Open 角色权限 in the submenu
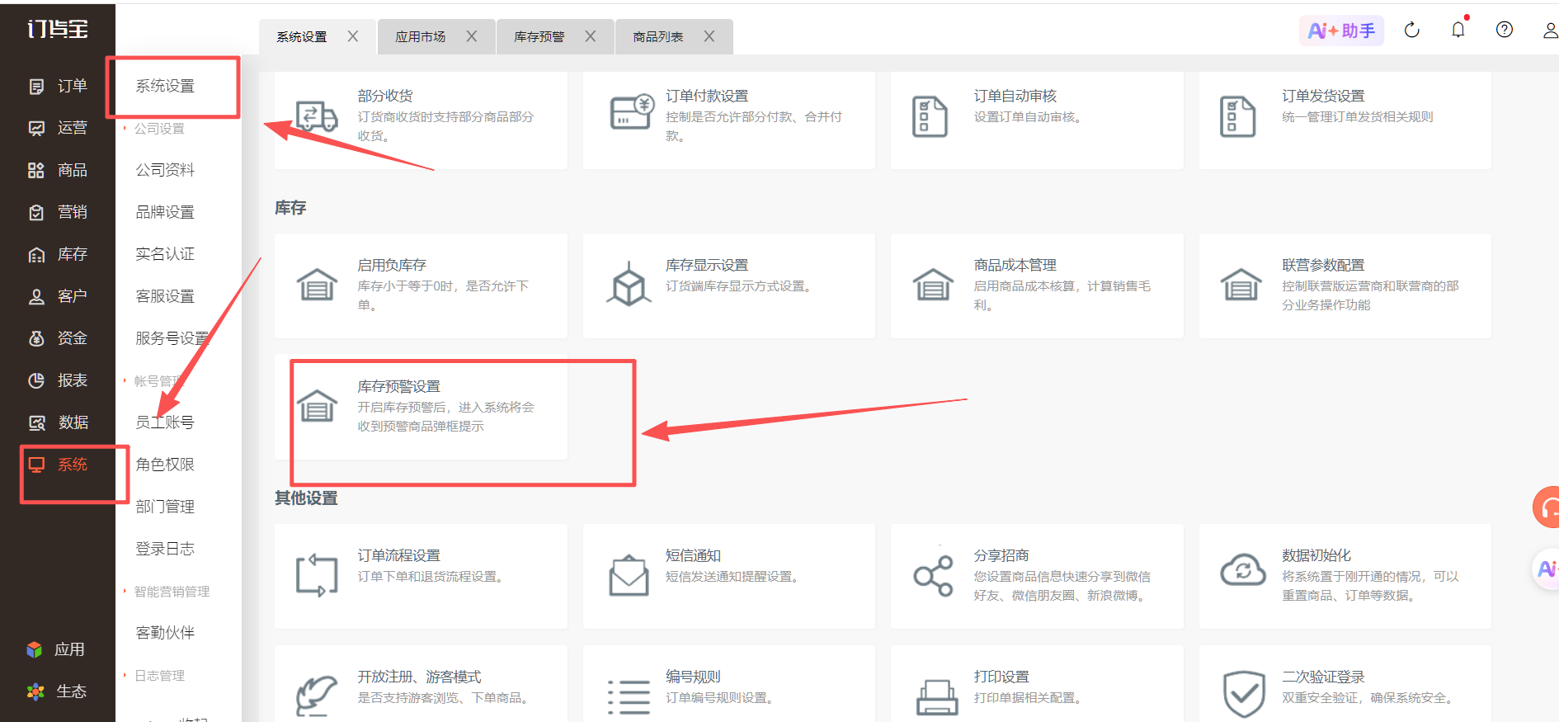 tap(165, 465)
